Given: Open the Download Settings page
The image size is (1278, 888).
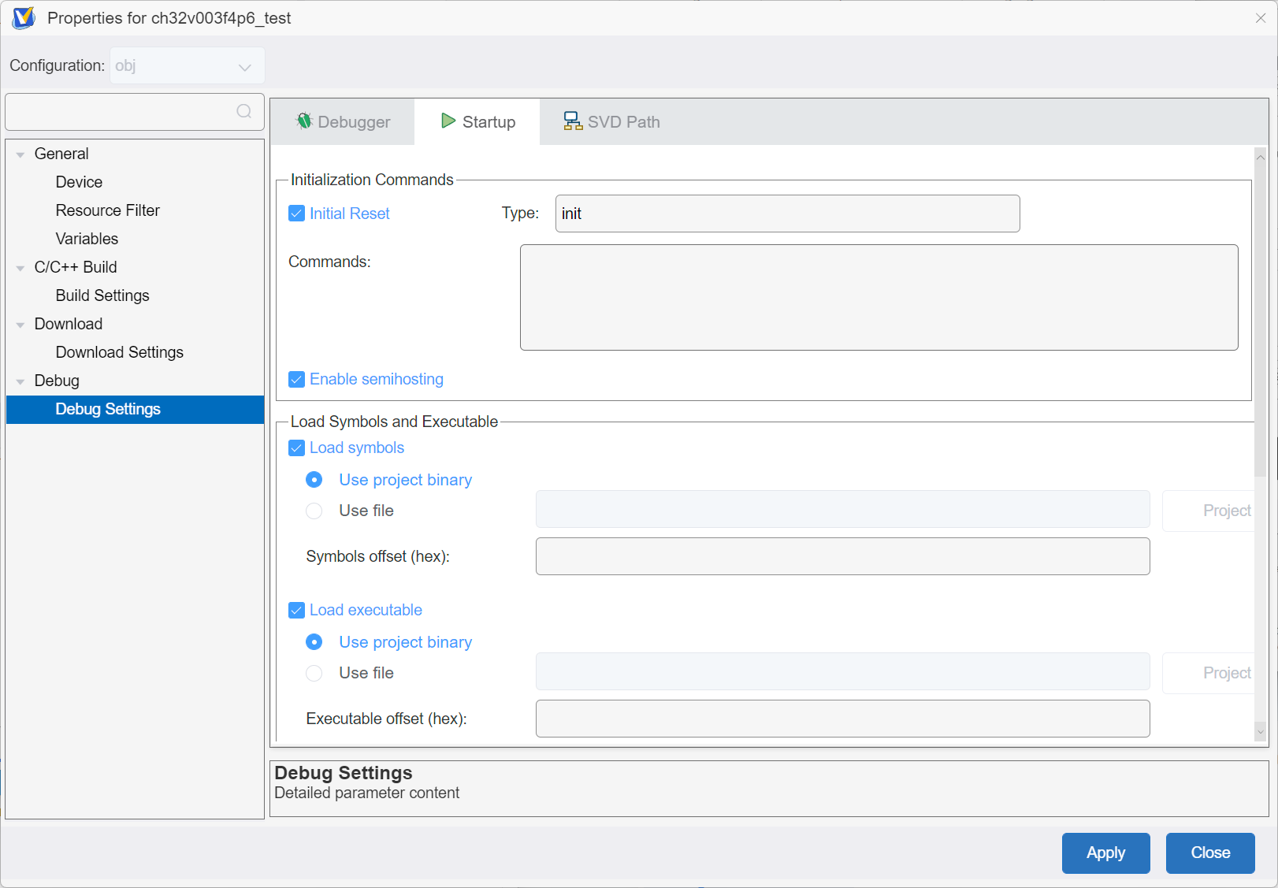Looking at the screenshot, I should (120, 352).
